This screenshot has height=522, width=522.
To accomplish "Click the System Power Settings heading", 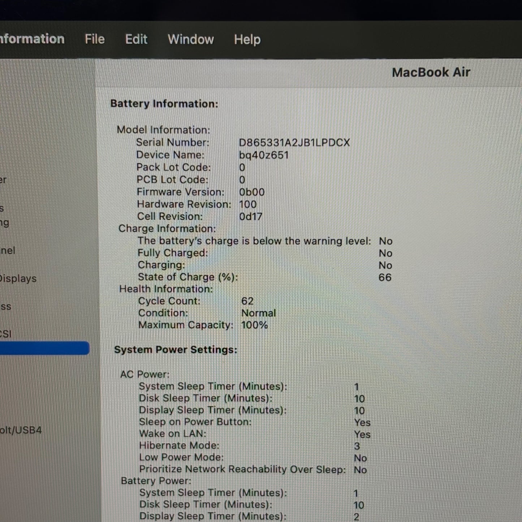I will pos(176,350).
